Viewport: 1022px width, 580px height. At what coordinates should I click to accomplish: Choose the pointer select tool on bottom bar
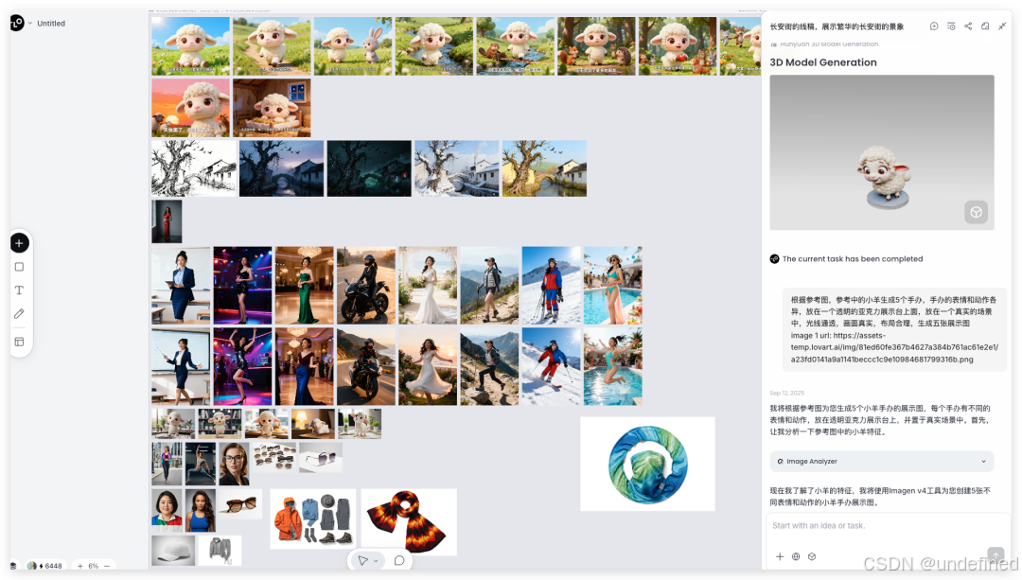(x=363, y=560)
